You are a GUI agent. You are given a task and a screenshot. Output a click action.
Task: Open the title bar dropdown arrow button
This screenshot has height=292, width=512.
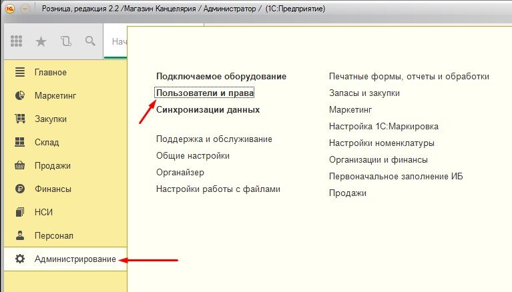[25, 9]
